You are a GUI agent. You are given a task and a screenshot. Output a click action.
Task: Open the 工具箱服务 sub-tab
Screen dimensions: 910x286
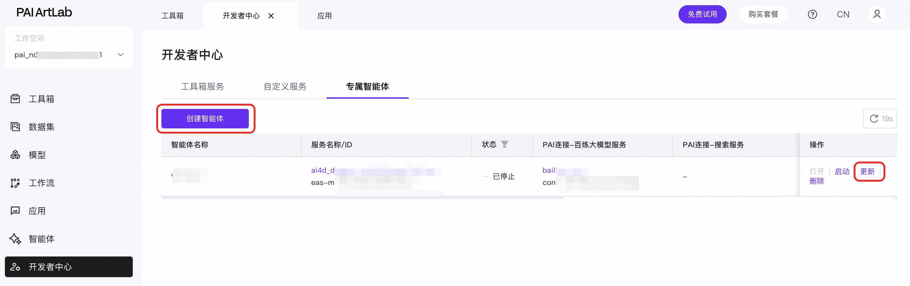[203, 86]
